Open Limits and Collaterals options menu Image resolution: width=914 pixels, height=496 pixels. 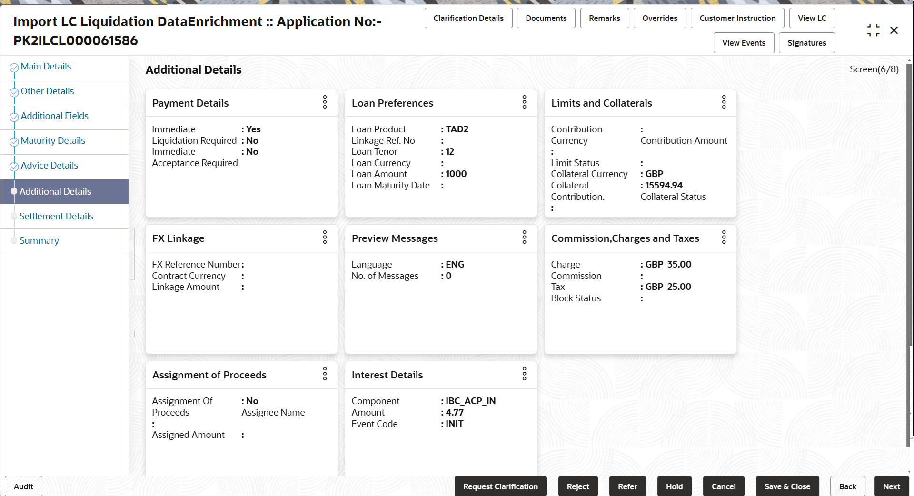(724, 102)
